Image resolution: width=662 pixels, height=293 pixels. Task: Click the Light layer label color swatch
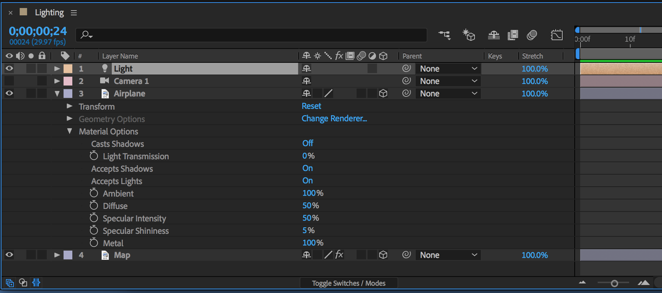[68, 69]
